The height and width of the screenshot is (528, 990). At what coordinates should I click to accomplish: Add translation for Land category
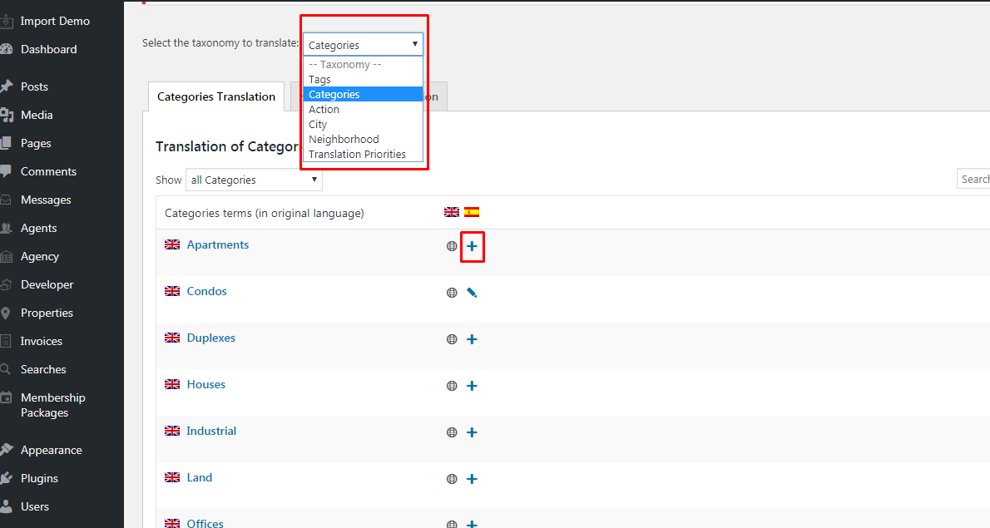click(x=472, y=479)
